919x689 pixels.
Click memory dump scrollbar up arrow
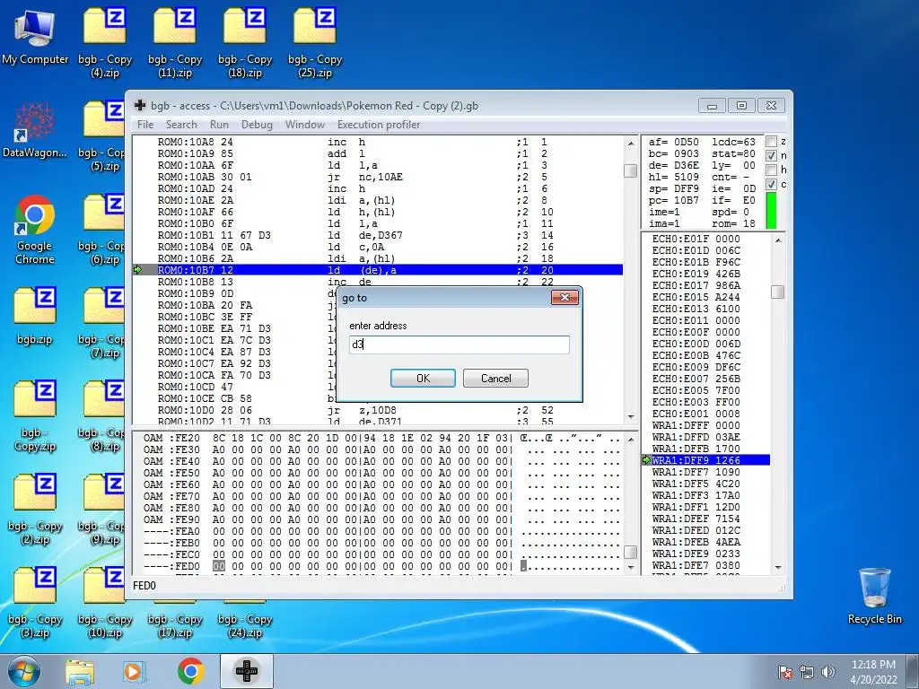tap(631, 439)
